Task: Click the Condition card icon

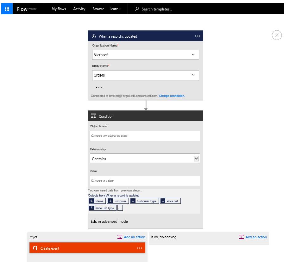Action: 93,116
